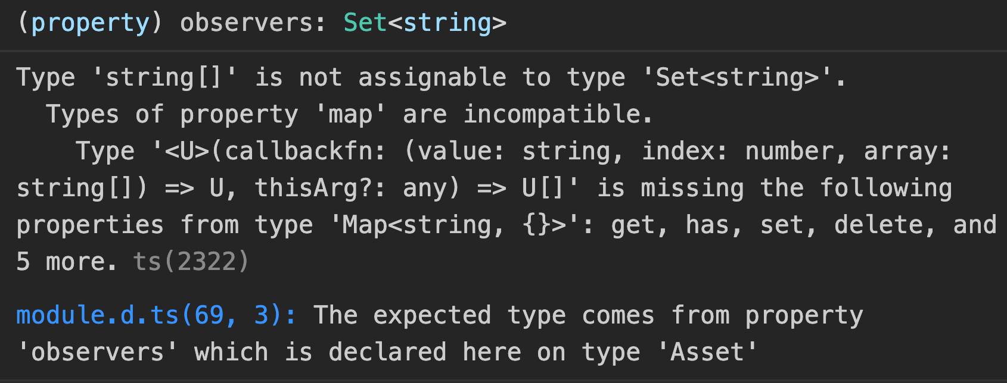Click the text '5 more.' in the error
The height and width of the screenshot is (383, 1007).
[67, 262]
